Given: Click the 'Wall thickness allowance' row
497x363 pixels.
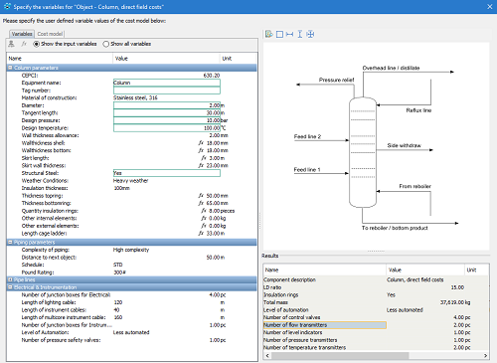Looking at the screenshot, I should (x=132, y=135).
